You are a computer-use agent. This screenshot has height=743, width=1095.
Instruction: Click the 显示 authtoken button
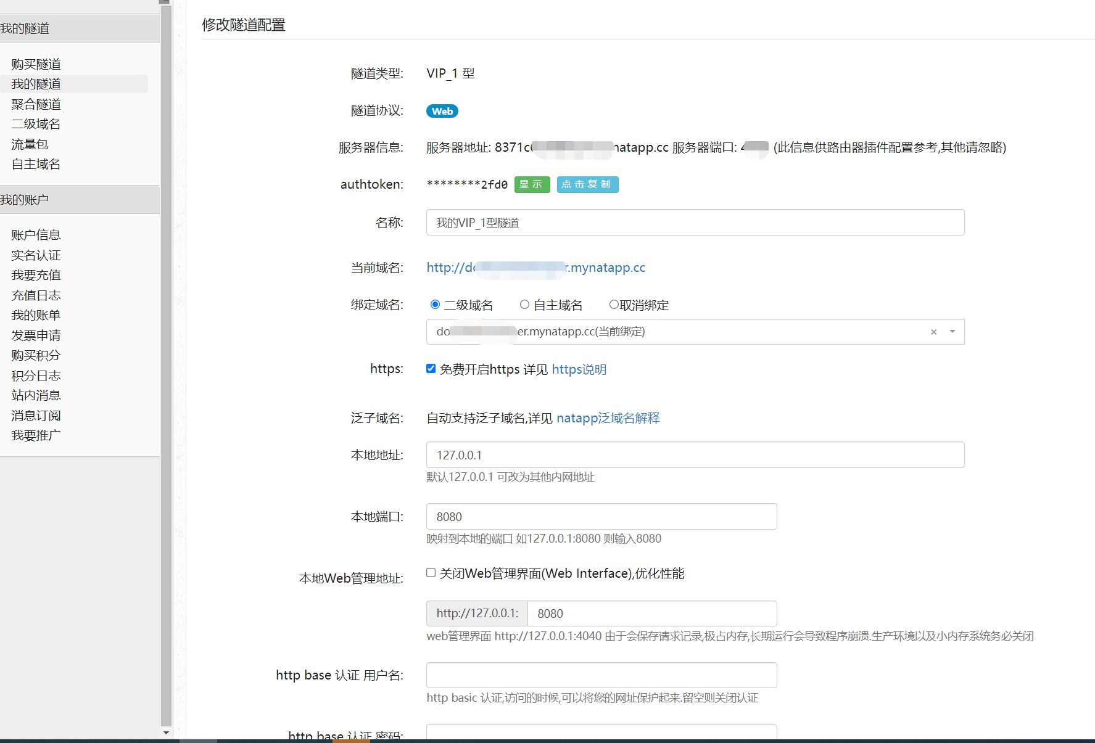(x=532, y=184)
